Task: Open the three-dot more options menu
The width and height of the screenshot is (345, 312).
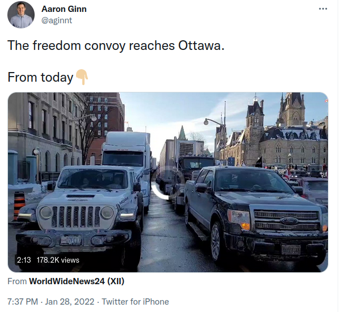Action: (x=323, y=9)
